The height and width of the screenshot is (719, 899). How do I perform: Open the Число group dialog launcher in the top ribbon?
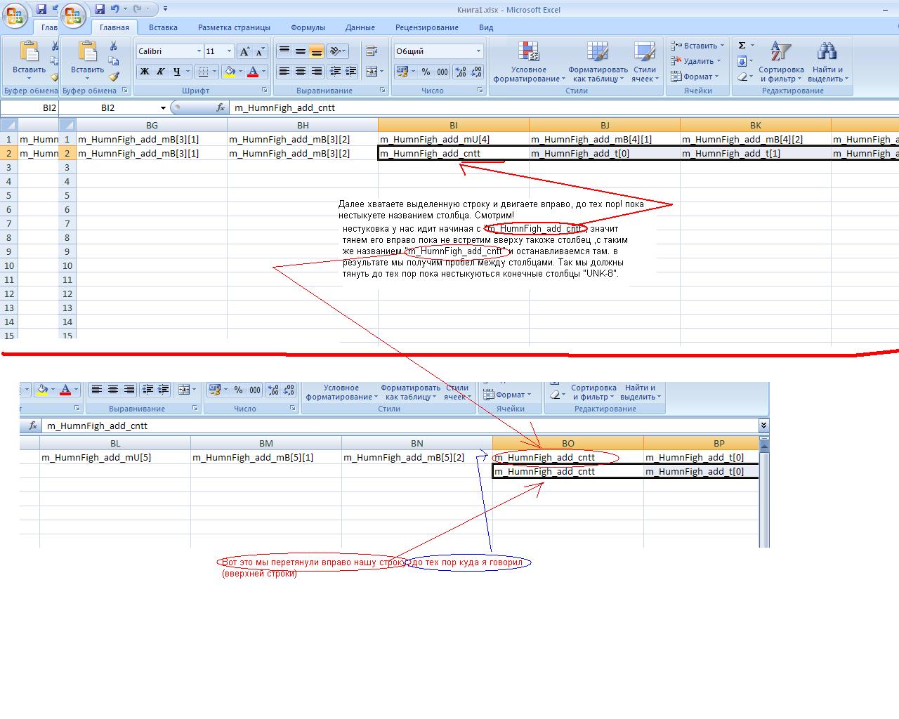click(480, 91)
